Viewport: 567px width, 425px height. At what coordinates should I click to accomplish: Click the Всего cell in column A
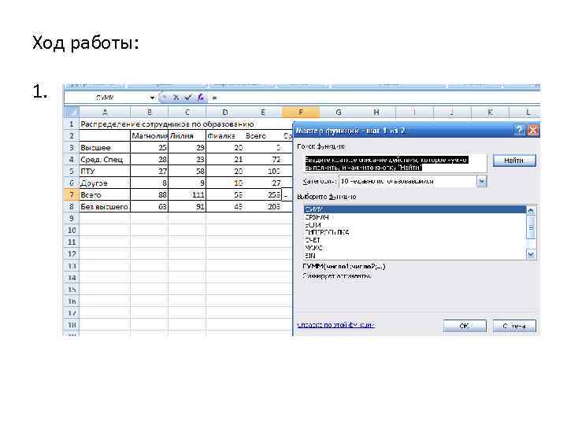(105, 195)
